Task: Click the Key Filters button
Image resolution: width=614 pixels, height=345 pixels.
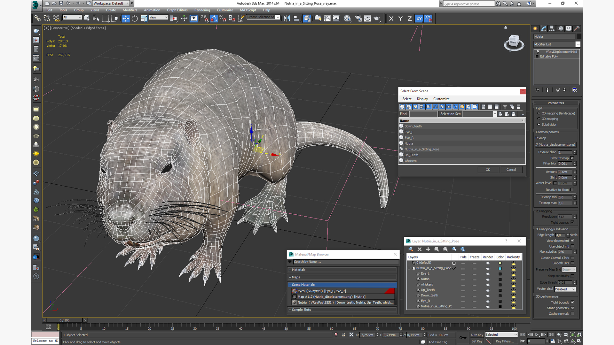Action: point(505,341)
